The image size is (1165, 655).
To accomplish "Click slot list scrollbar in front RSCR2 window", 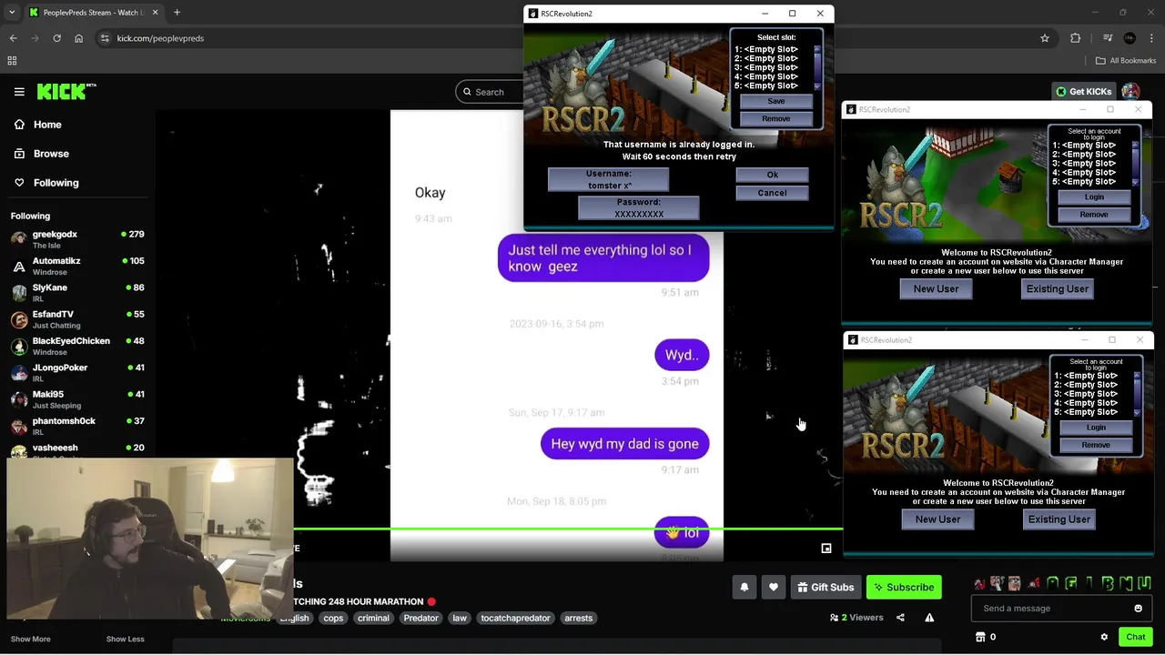I will [x=817, y=67].
